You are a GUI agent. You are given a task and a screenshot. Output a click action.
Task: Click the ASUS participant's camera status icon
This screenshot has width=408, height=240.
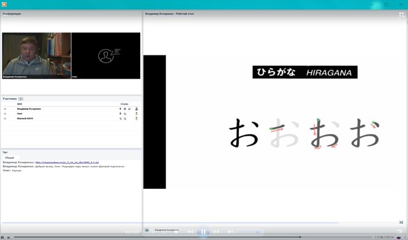coord(125,119)
